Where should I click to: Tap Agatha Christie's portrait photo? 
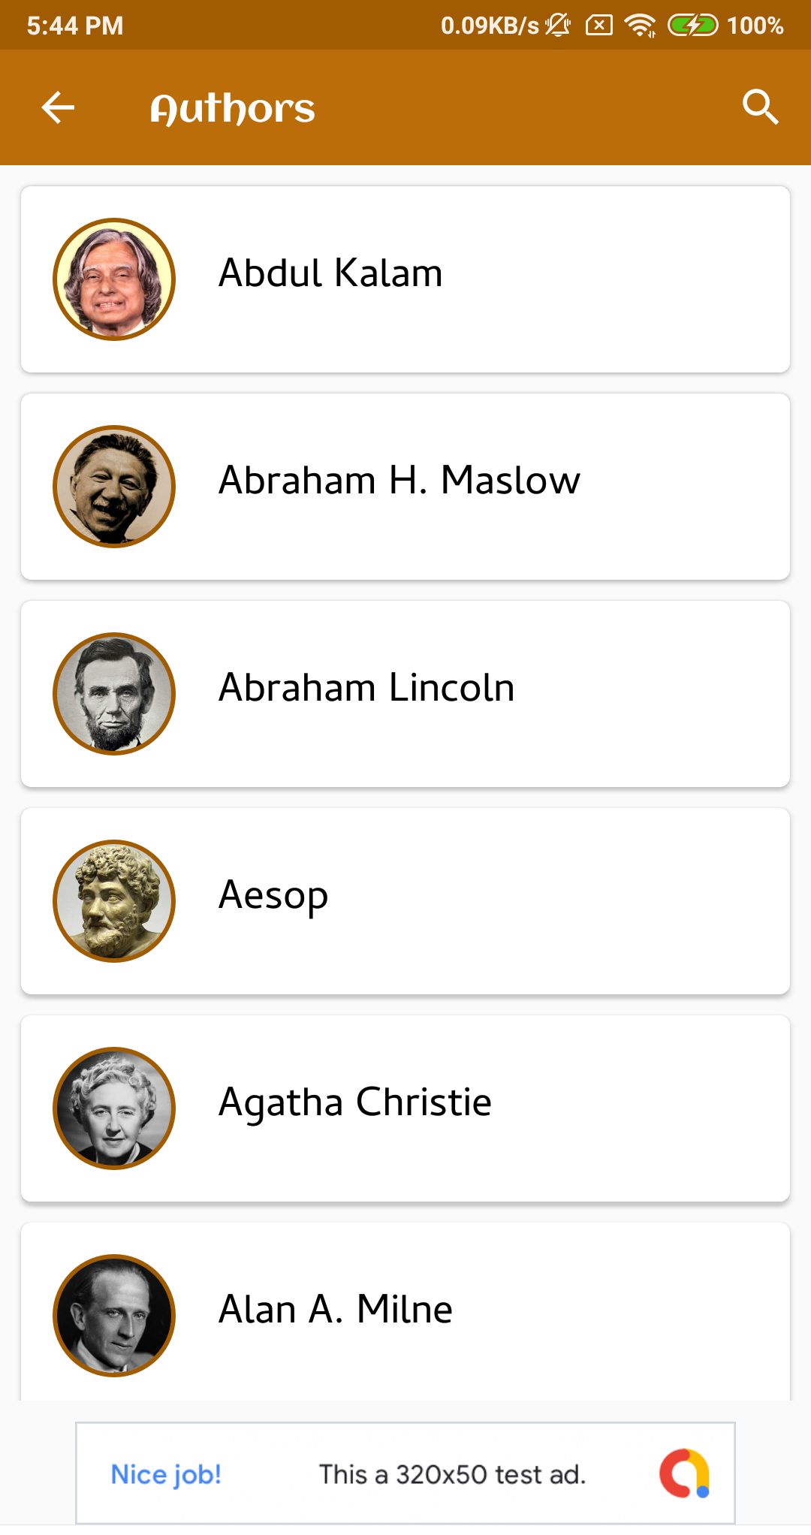[x=114, y=1108]
